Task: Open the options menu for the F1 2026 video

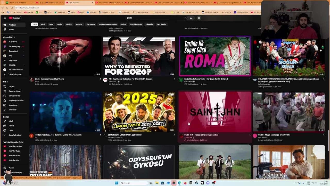Action: 174,79
